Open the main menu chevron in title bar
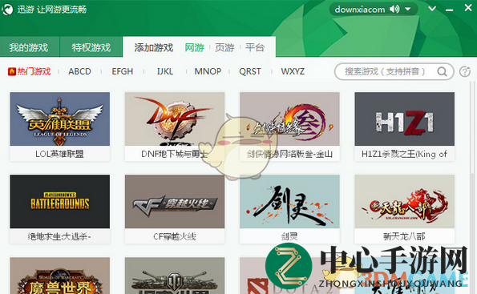 [x=432, y=9]
